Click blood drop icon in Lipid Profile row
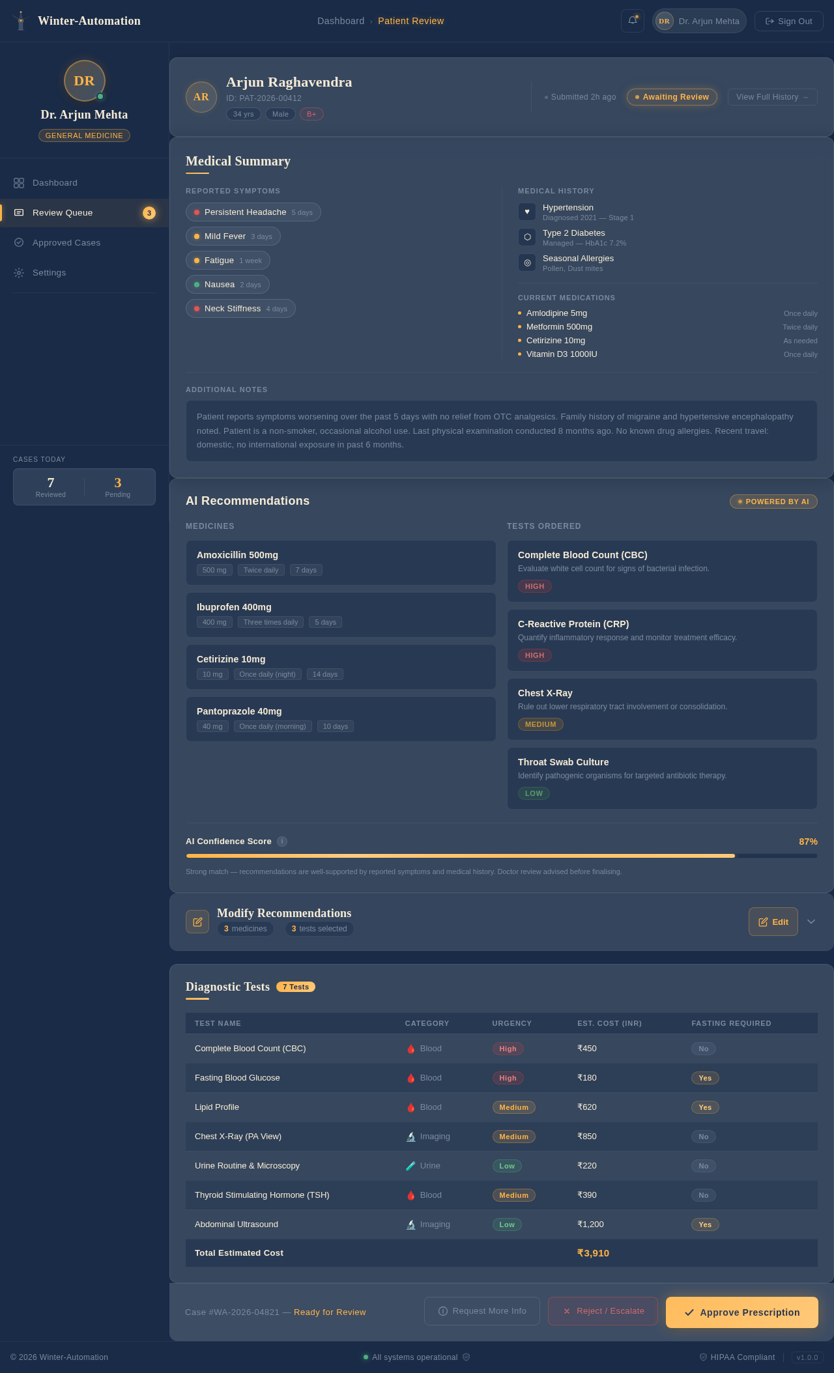This screenshot has height=1373, width=834. tap(410, 1107)
